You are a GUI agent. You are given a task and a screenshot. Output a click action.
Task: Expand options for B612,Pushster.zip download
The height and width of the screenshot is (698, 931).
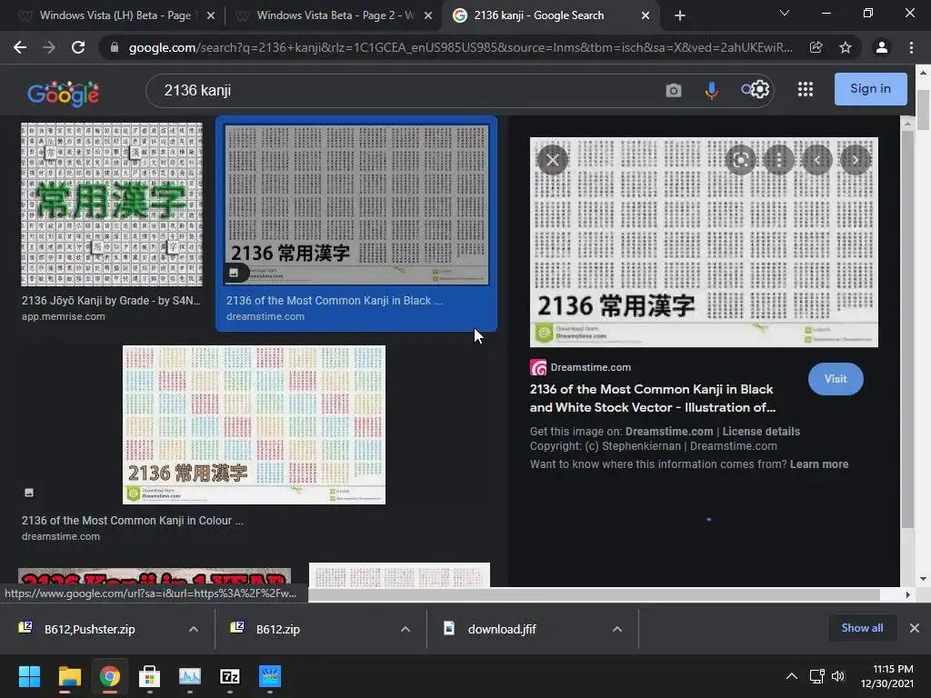[194, 629]
